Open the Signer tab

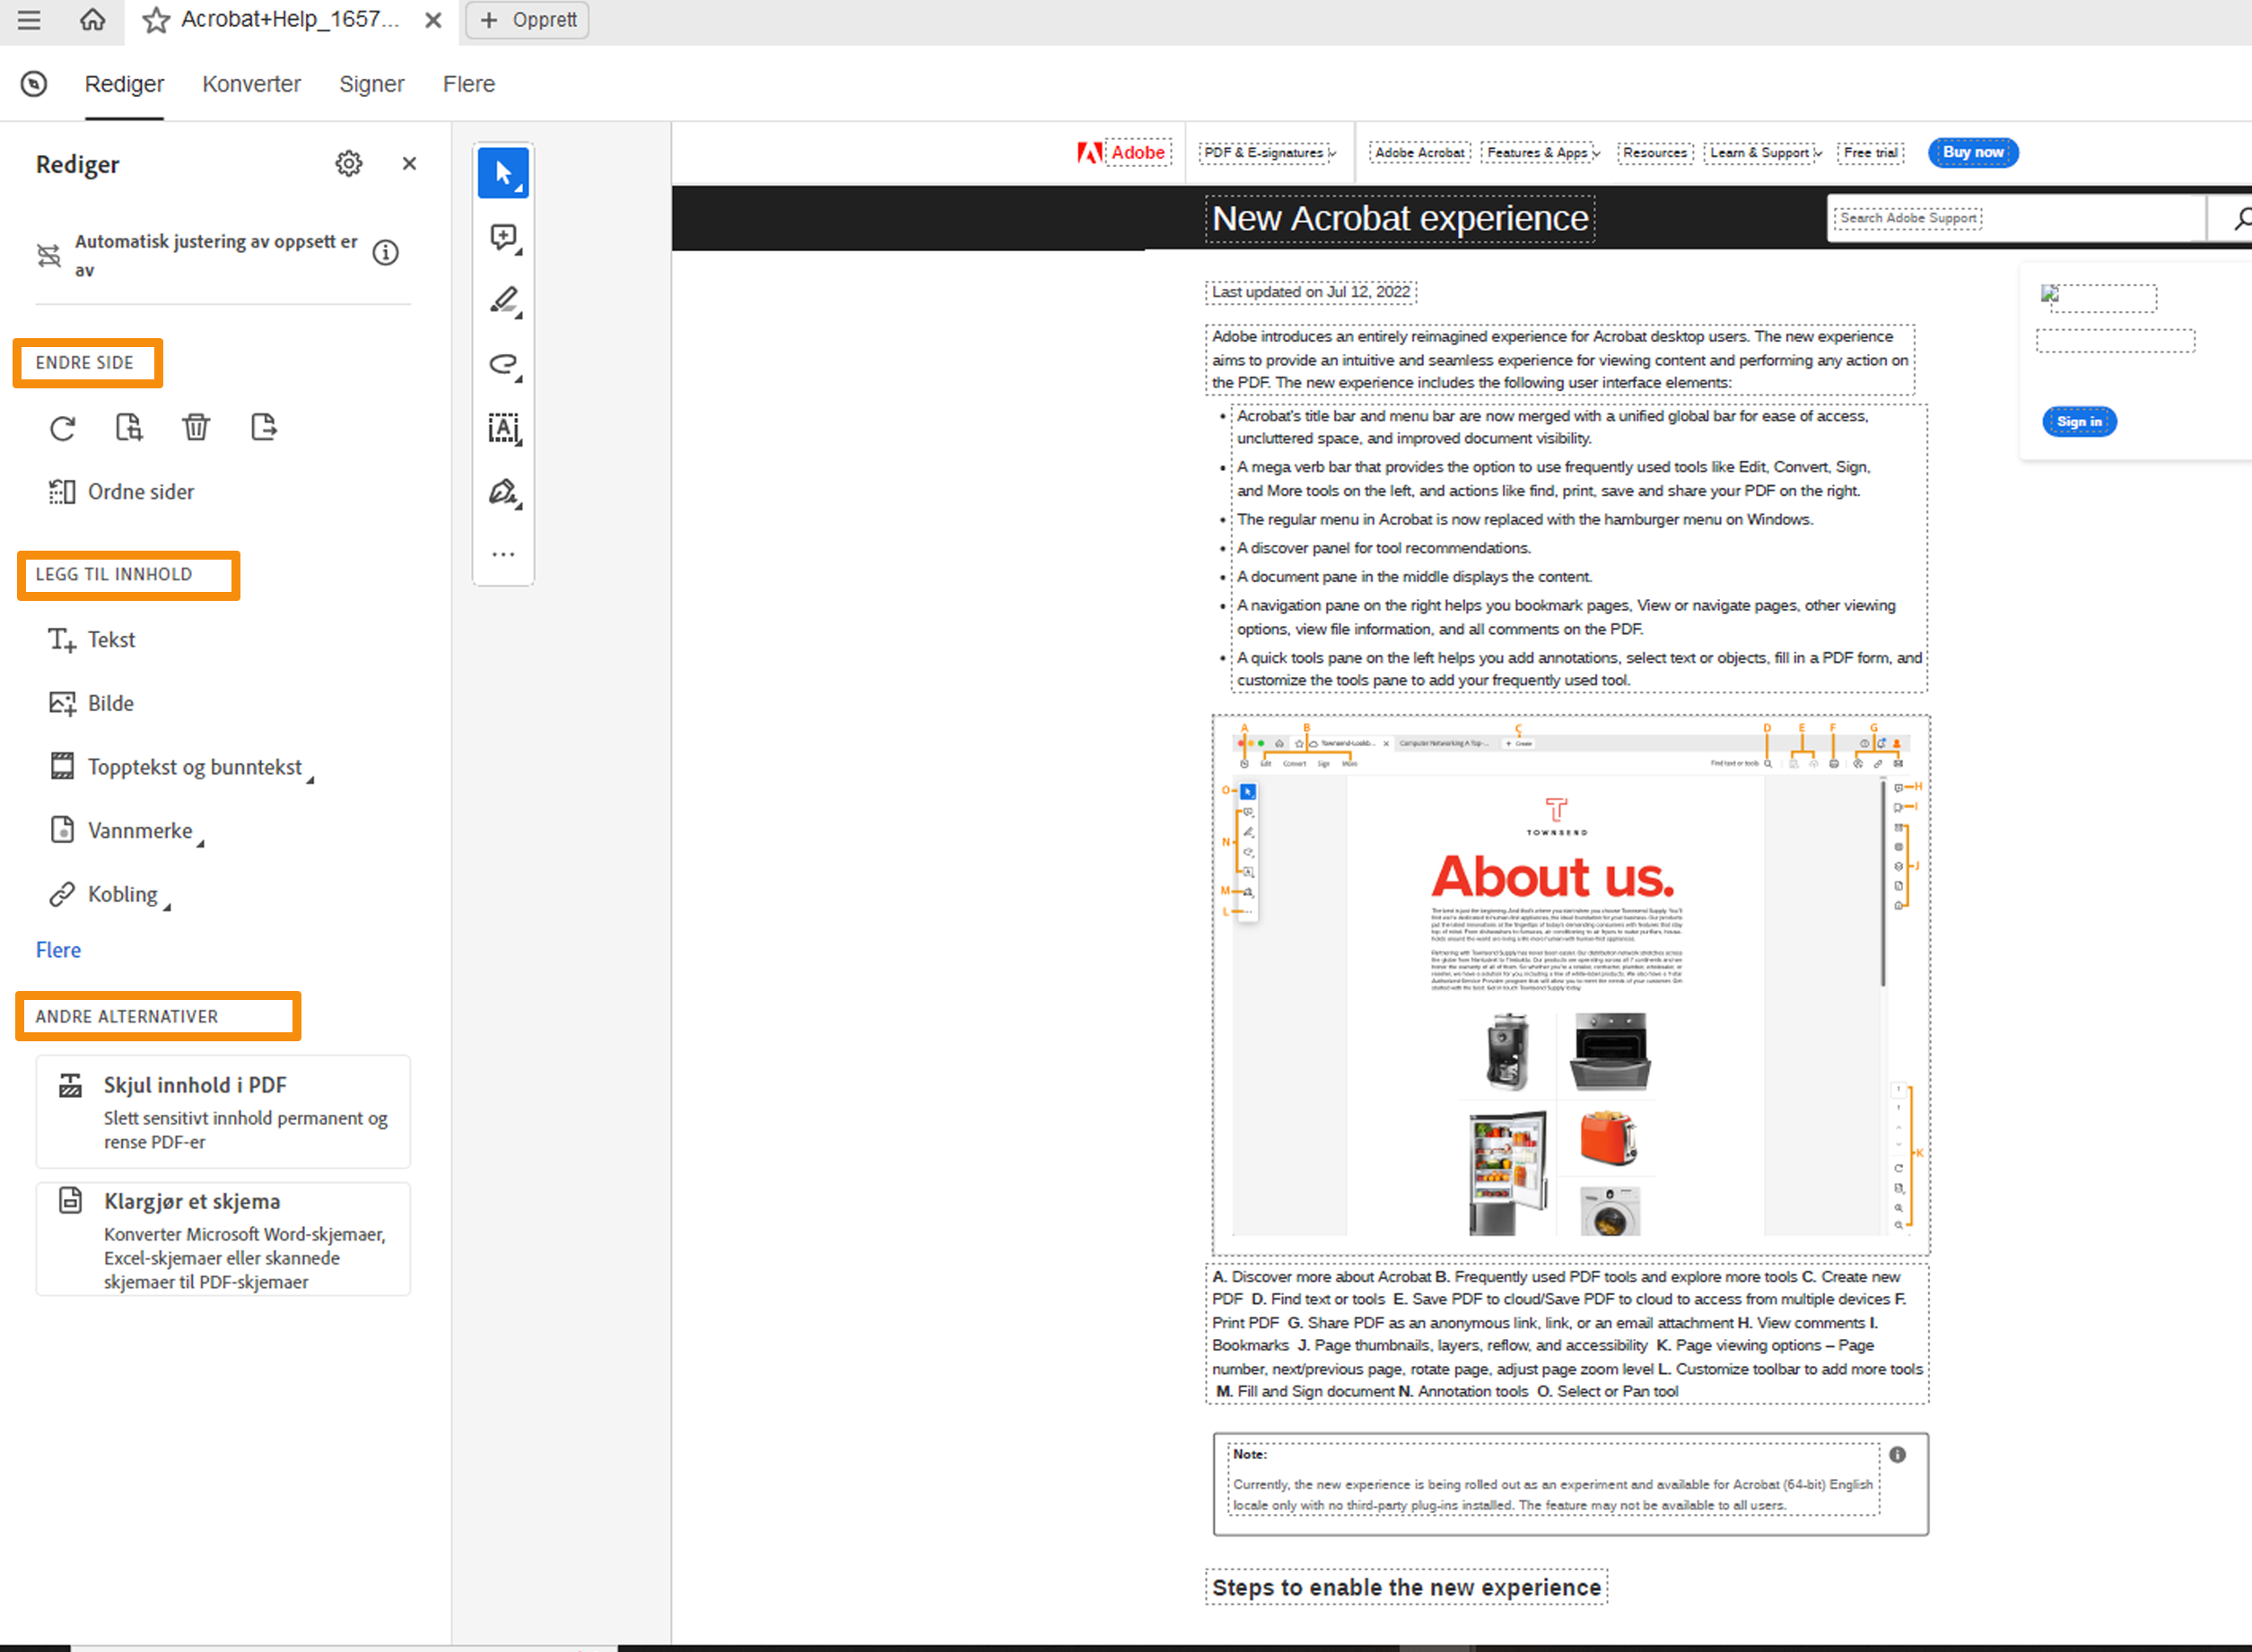point(371,84)
